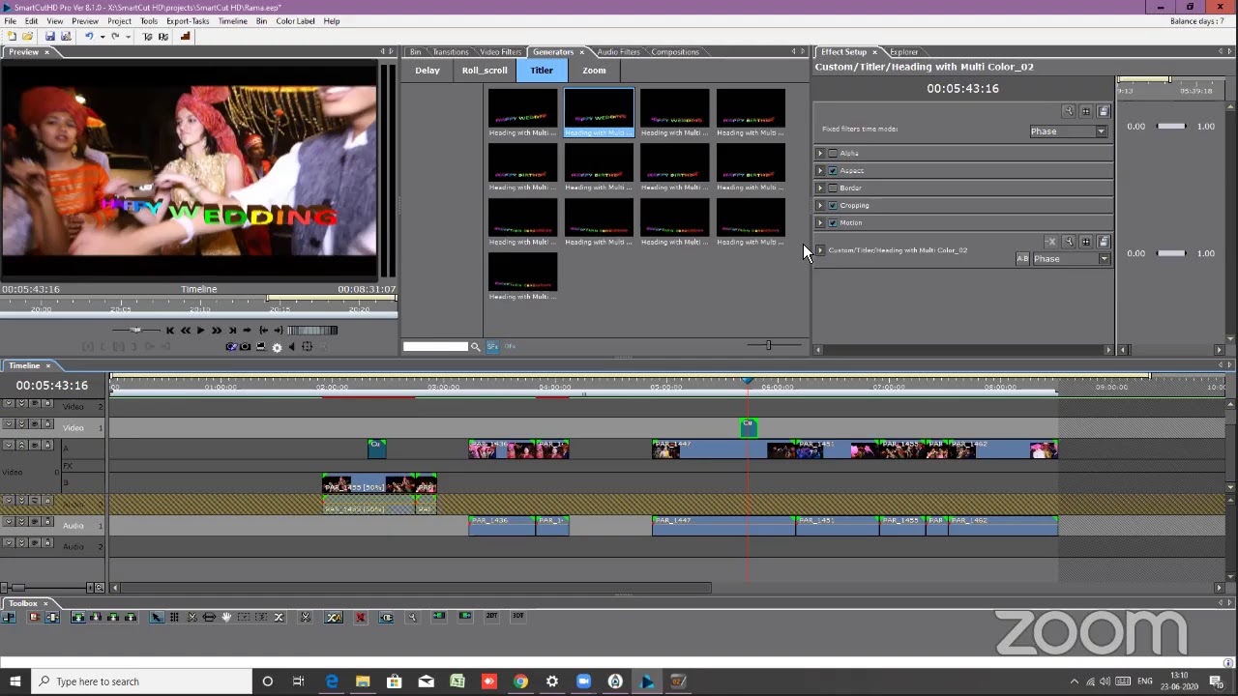1238x696 pixels.
Task: Switch to the Compositions tab
Action: [x=675, y=52]
